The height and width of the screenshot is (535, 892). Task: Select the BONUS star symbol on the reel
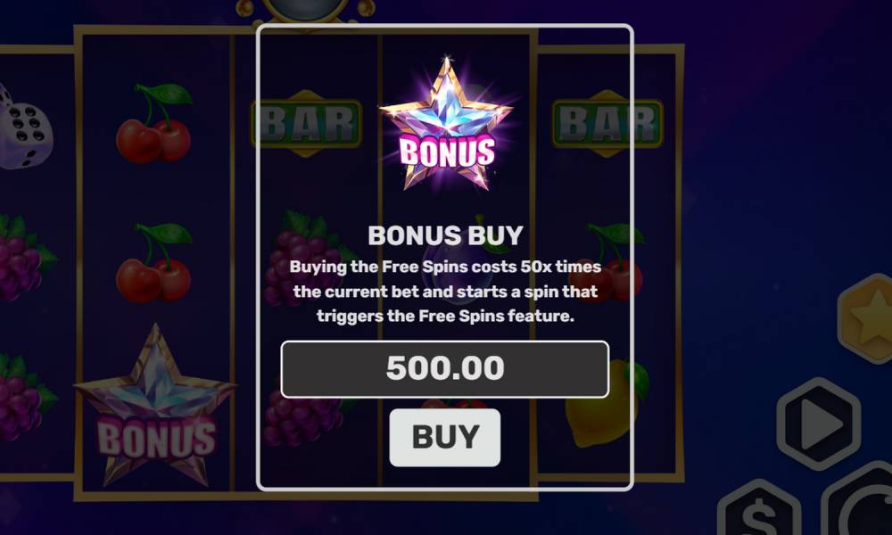pyautogui.click(x=154, y=407)
